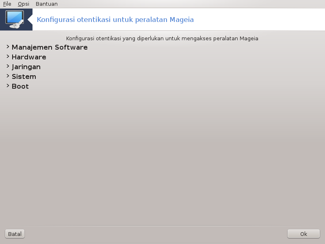Click the blue title 'Konfigurasi otentikasi untuk peralatan Mageia'
This screenshot has width=325, height=244.
pos(115,20)
